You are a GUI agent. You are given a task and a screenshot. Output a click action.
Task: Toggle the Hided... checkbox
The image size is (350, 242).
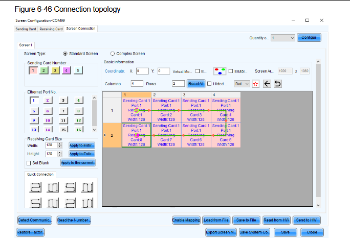(209, 84)
